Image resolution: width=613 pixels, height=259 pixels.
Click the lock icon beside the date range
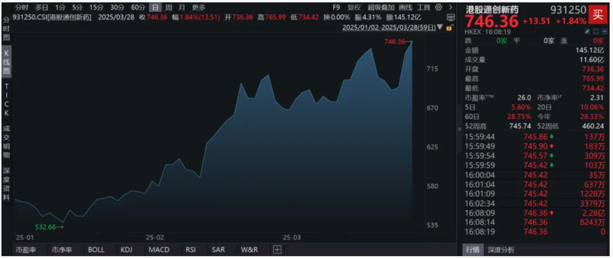(x=450, y=27)
